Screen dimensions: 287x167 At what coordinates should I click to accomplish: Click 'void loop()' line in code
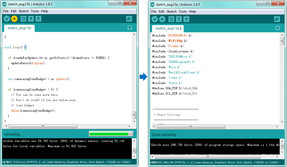click(16, 47)
